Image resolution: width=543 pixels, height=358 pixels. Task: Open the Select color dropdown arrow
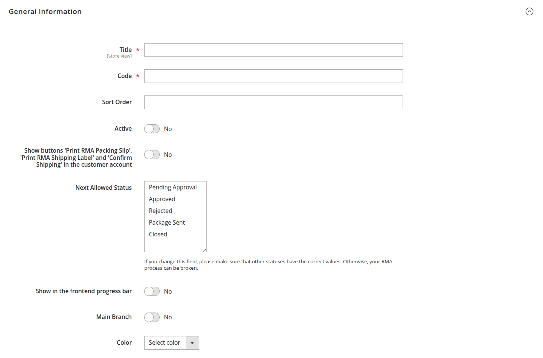coord(192,343)
